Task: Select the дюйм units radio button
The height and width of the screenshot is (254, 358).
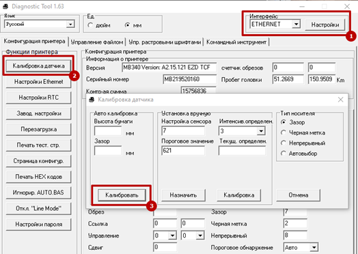Action: pyautogui.click(x=90, y=25)
